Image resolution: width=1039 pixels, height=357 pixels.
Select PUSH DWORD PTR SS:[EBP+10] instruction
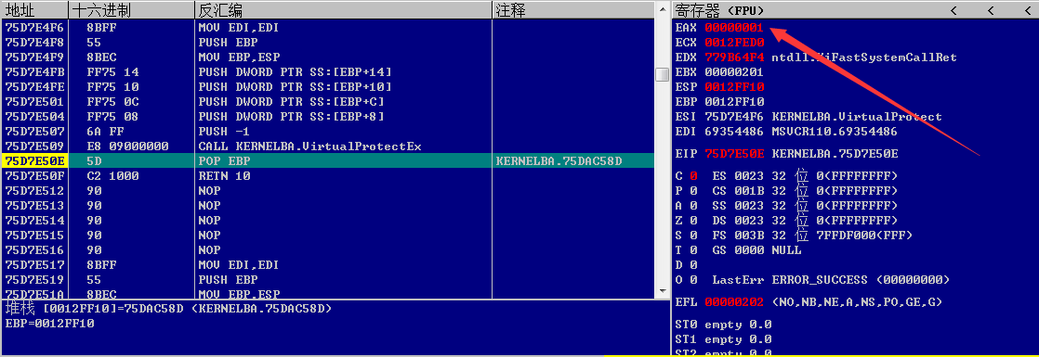tap(295, 86)
